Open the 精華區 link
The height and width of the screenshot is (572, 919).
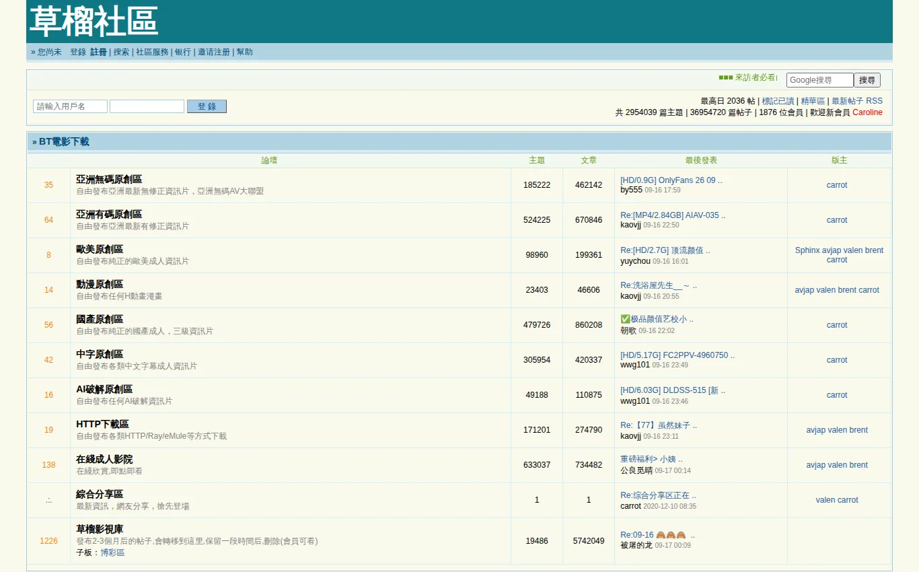click(813, 101)
